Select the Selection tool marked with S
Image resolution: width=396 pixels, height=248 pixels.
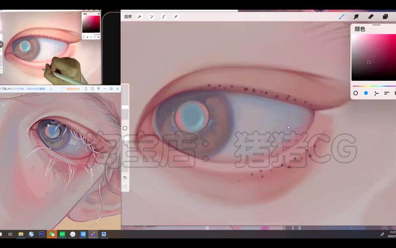pos(163,17)
